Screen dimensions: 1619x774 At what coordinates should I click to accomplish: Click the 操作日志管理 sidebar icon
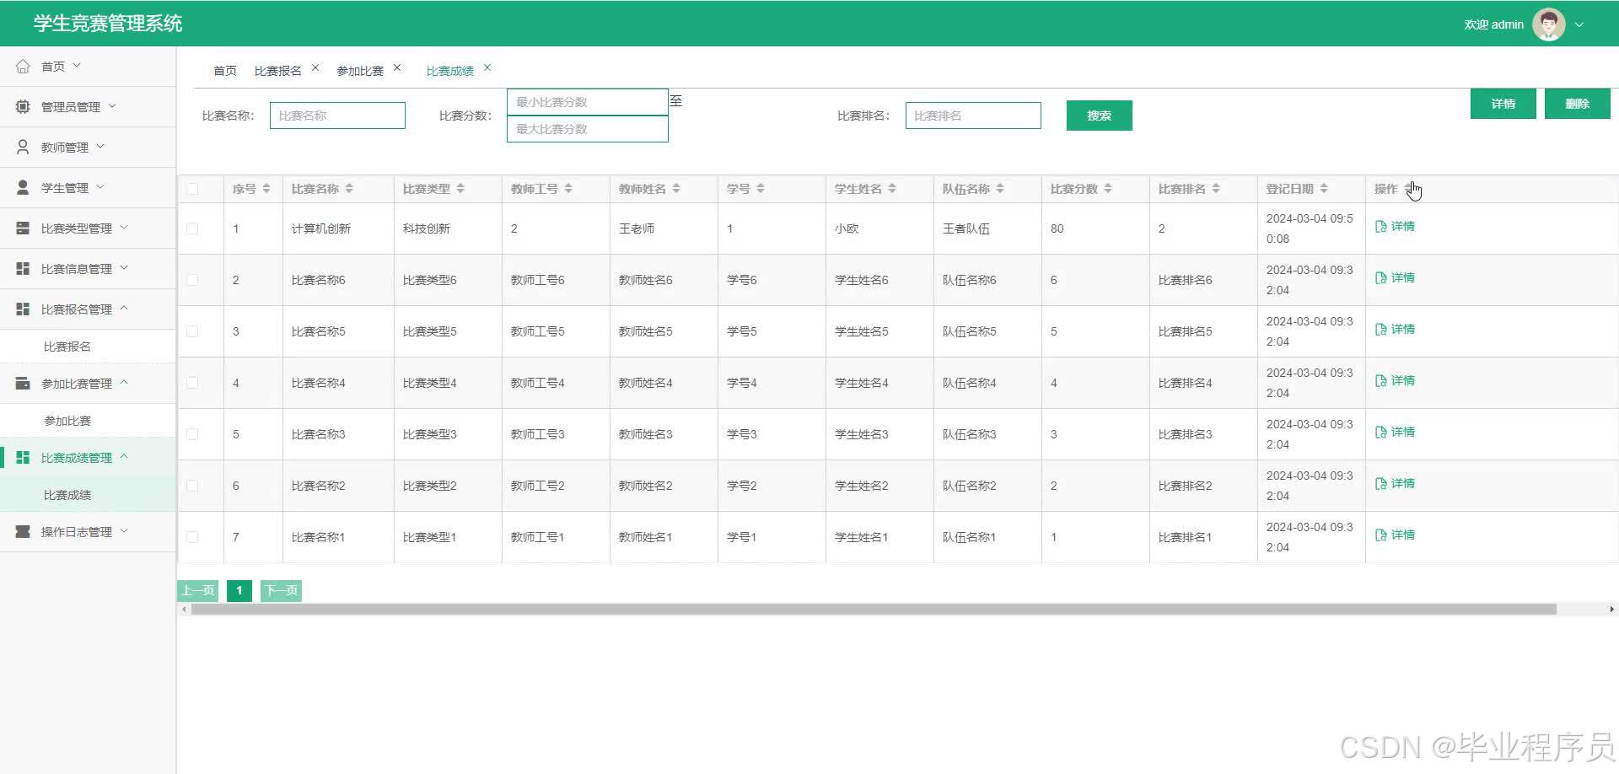pyautogui.click(x=23, y=532)
